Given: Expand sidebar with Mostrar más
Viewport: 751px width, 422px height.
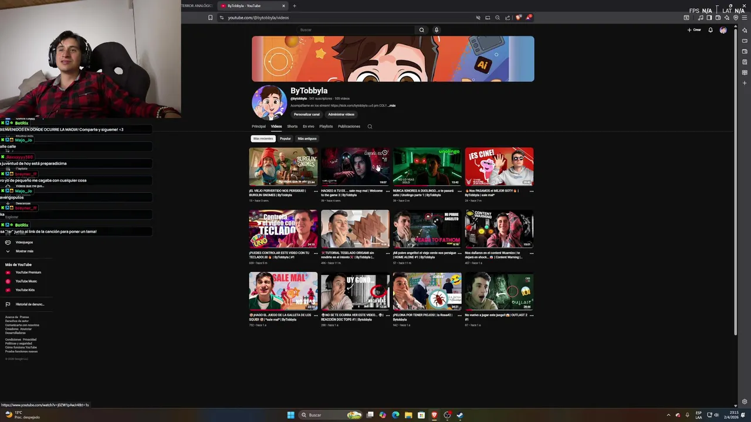Looking at the screenshot, I should click(24, 251).
